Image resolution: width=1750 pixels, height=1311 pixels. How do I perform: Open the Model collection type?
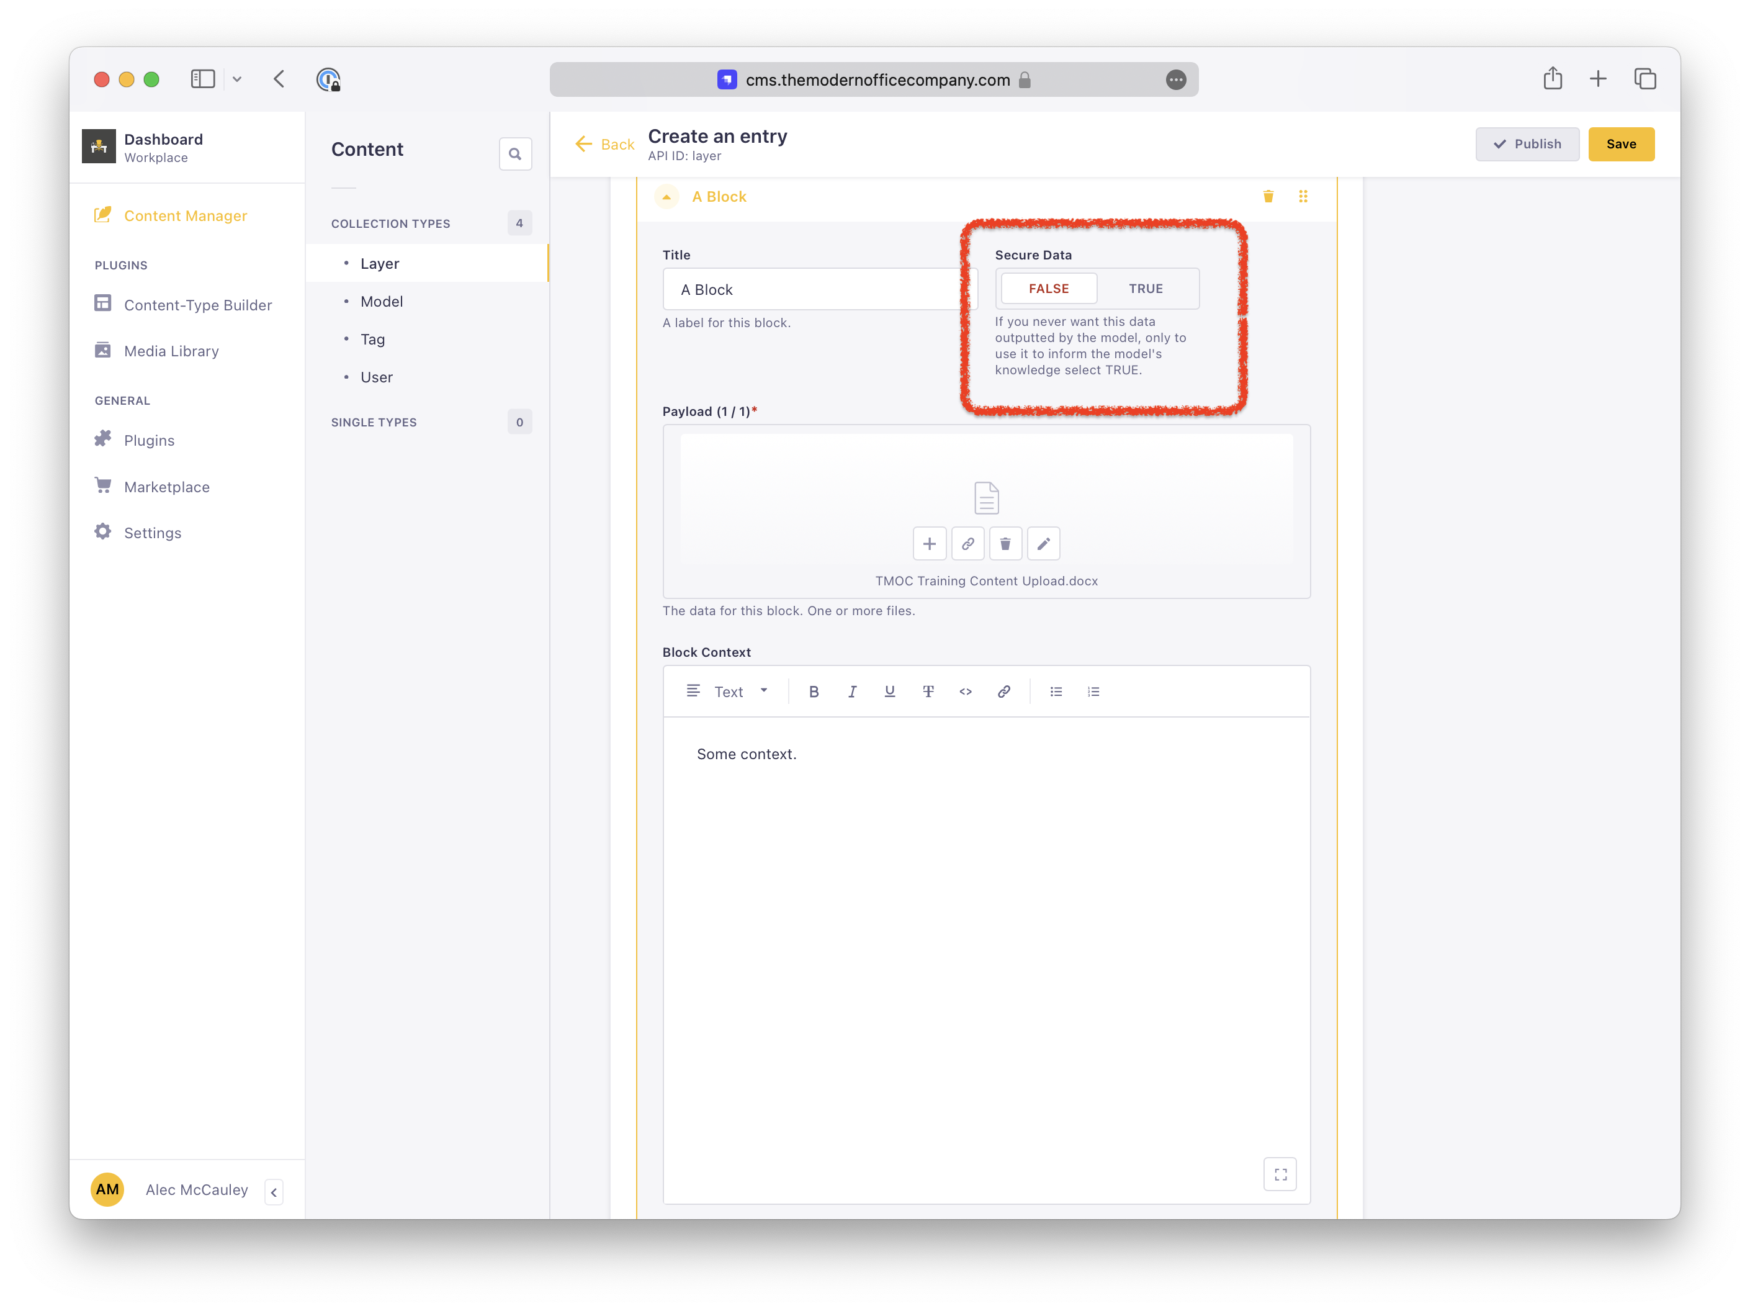[x=381, y=302]
